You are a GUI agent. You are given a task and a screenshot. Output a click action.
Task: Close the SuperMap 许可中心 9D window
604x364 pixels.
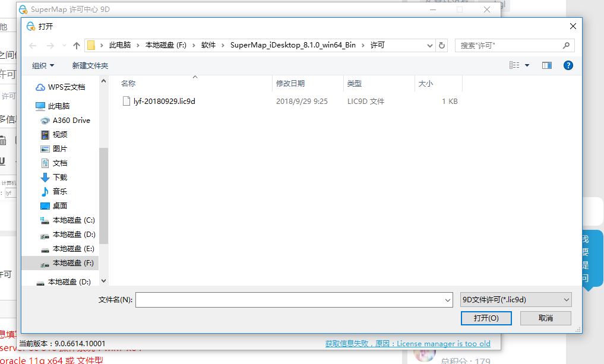click(x=487, y=10)
